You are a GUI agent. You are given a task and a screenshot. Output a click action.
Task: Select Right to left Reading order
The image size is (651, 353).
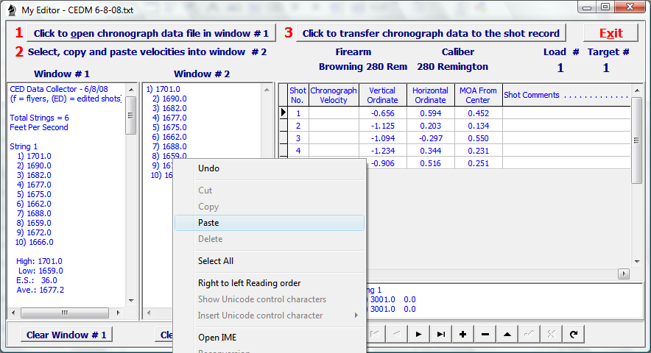coord(270,283)
